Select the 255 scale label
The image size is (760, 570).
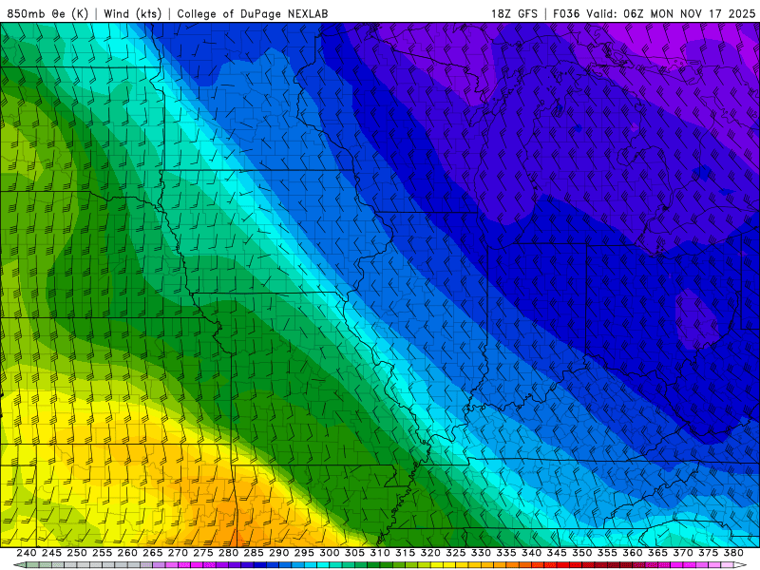102,553
